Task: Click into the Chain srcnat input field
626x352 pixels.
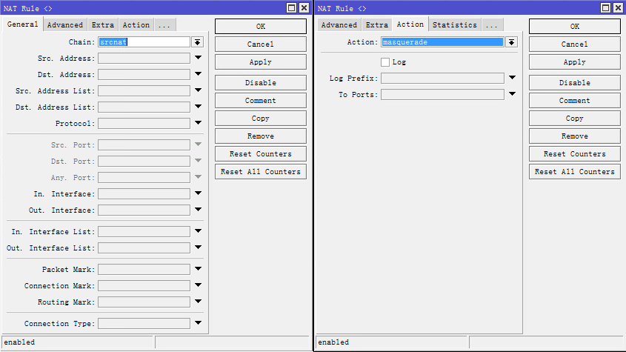Action: [x=144, y=42]
